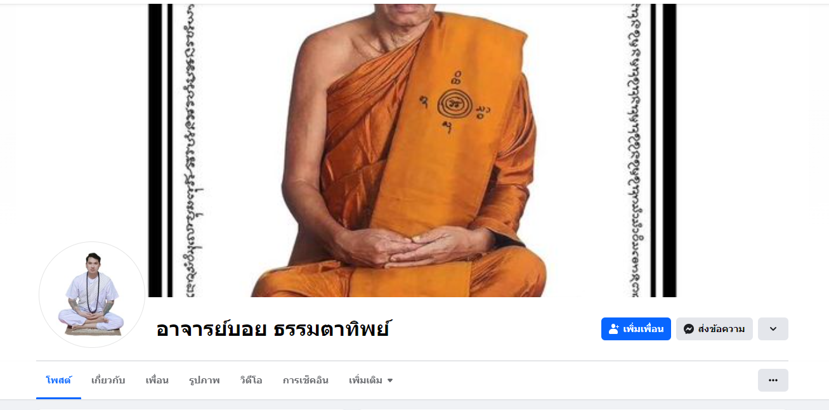Select the โพสต์ tab
Viewport: 829px width, 410px height.
pyautogui.click(x=58, y=380)
